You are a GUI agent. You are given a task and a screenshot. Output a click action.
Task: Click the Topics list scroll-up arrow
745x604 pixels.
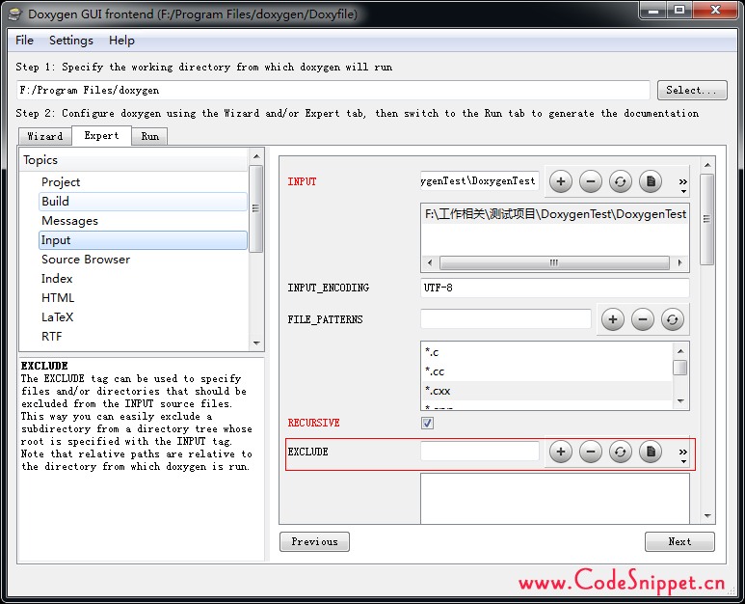click(256, 156)
